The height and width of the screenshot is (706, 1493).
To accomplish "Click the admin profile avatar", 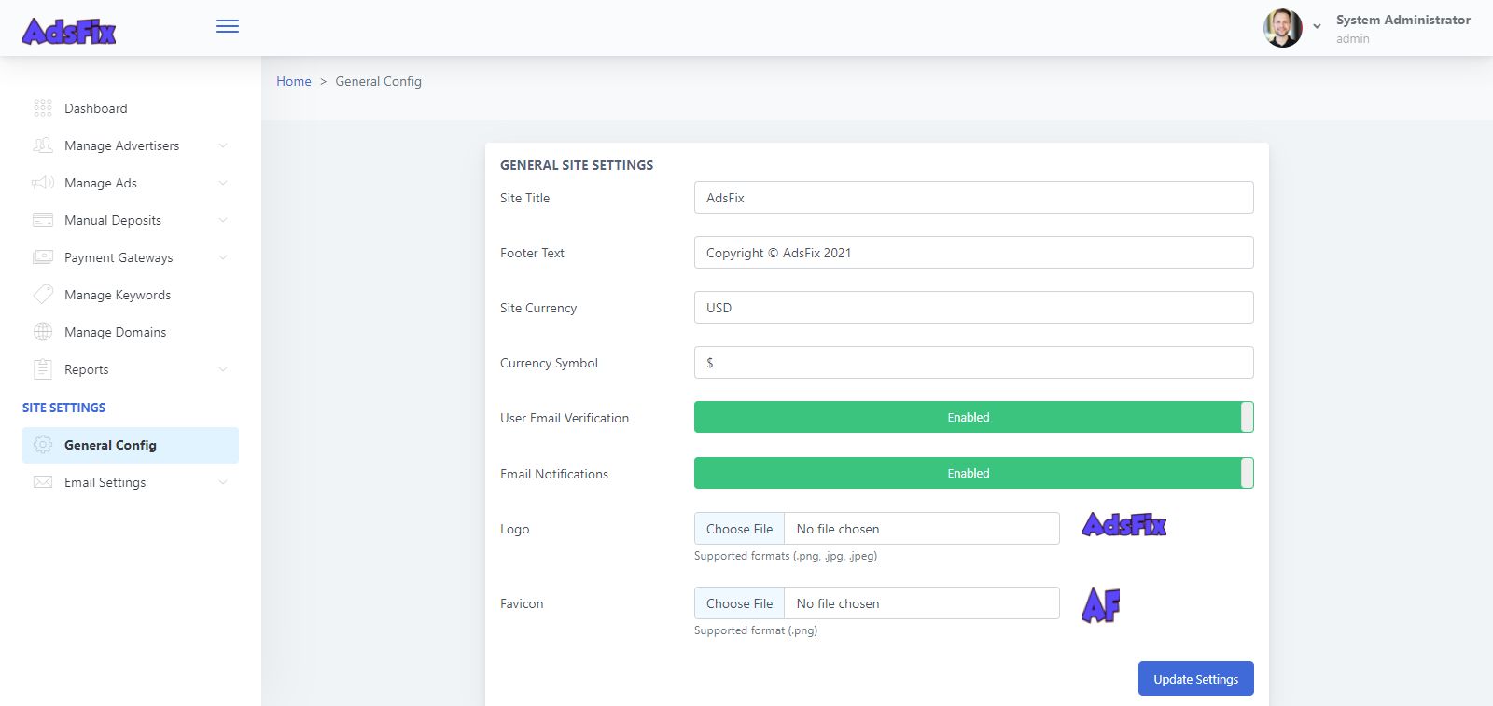I will click(1283, 28).
